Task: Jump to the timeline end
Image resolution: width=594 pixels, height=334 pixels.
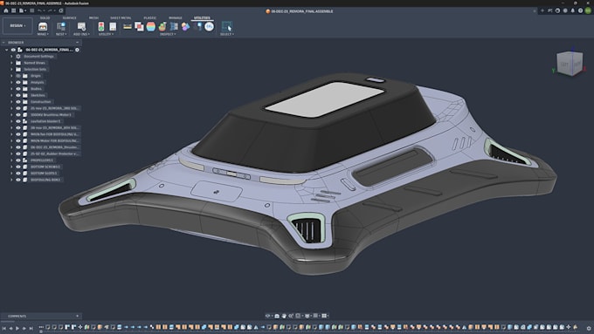Action: coord(31,328)
